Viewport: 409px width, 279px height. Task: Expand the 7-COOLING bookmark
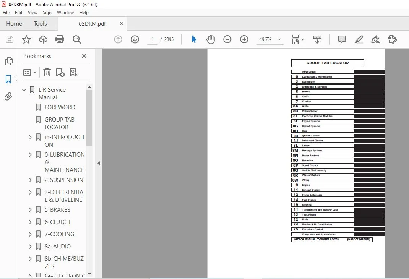pyautogui.click(x=30, y=234)
